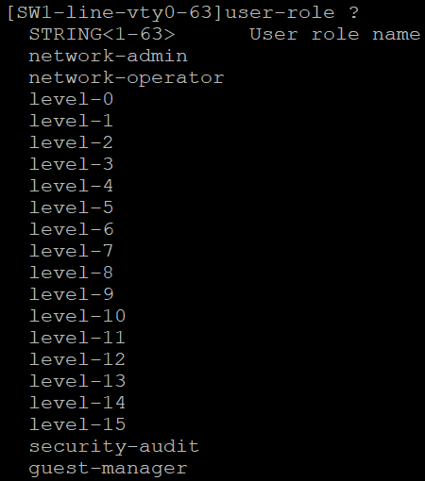425x481 pixels.
Task: Select the security-audit role text
Action: click(114, 448)
